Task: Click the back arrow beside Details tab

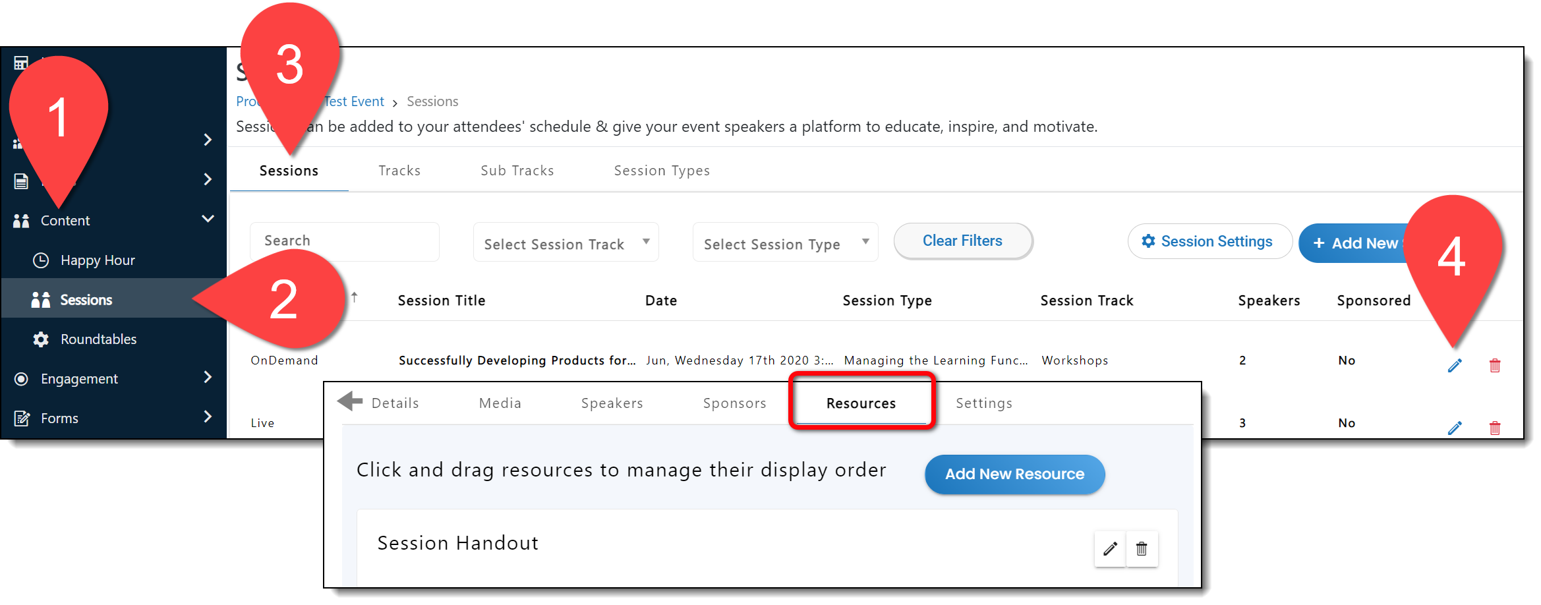Action: point(350,401)
